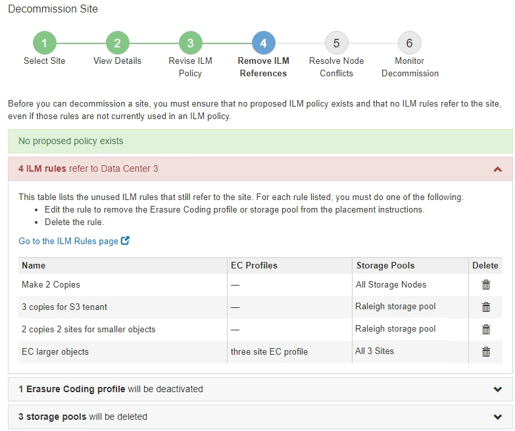Viewport: 515px width, 431px height.
Task: Delete the 3 copies for S3 tenant rule
Action: (486, 307)
